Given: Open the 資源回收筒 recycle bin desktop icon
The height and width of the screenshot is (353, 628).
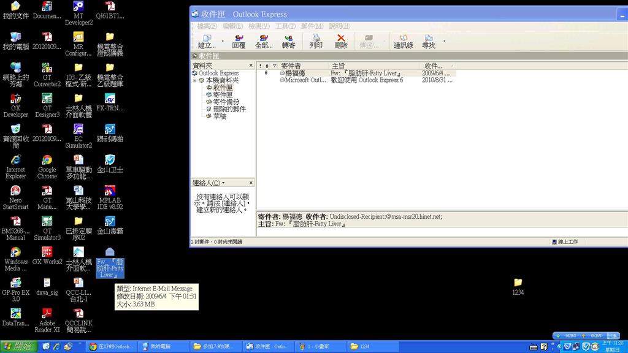Looking at the screenshot, I should pos(15,136).
